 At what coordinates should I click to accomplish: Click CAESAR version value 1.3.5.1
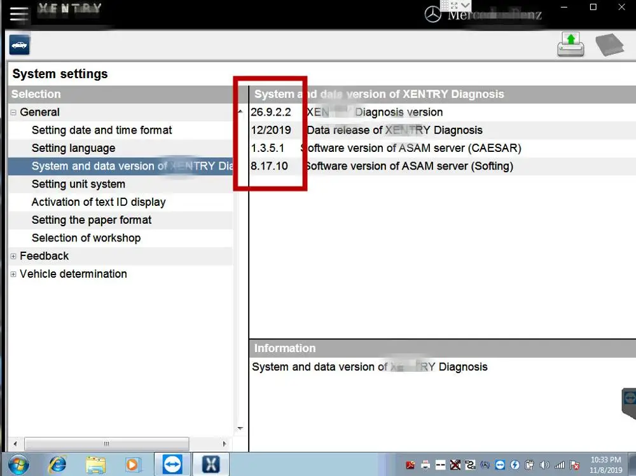coord(267,148)
